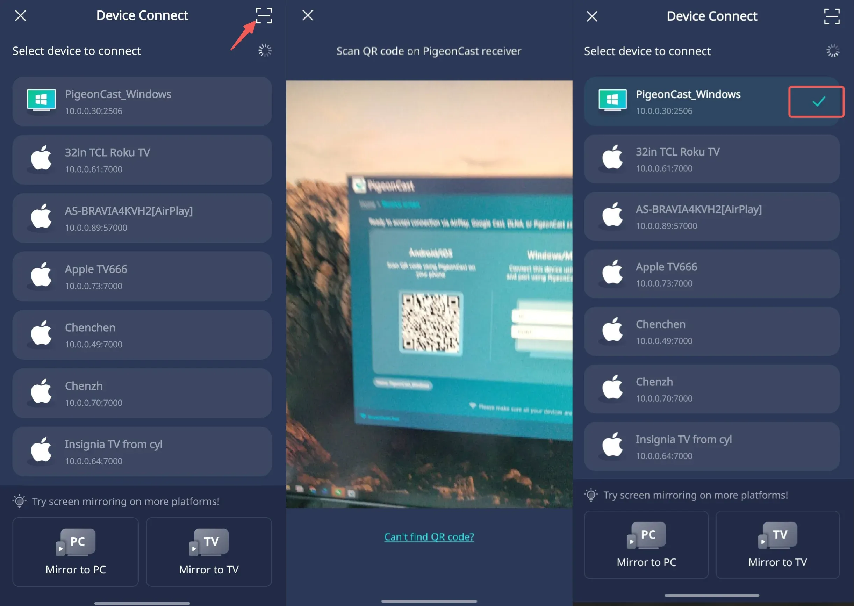Pick Chenchen device in the left panel
The height and width of the screenshot is (606, 854).
tap(142, 335)
